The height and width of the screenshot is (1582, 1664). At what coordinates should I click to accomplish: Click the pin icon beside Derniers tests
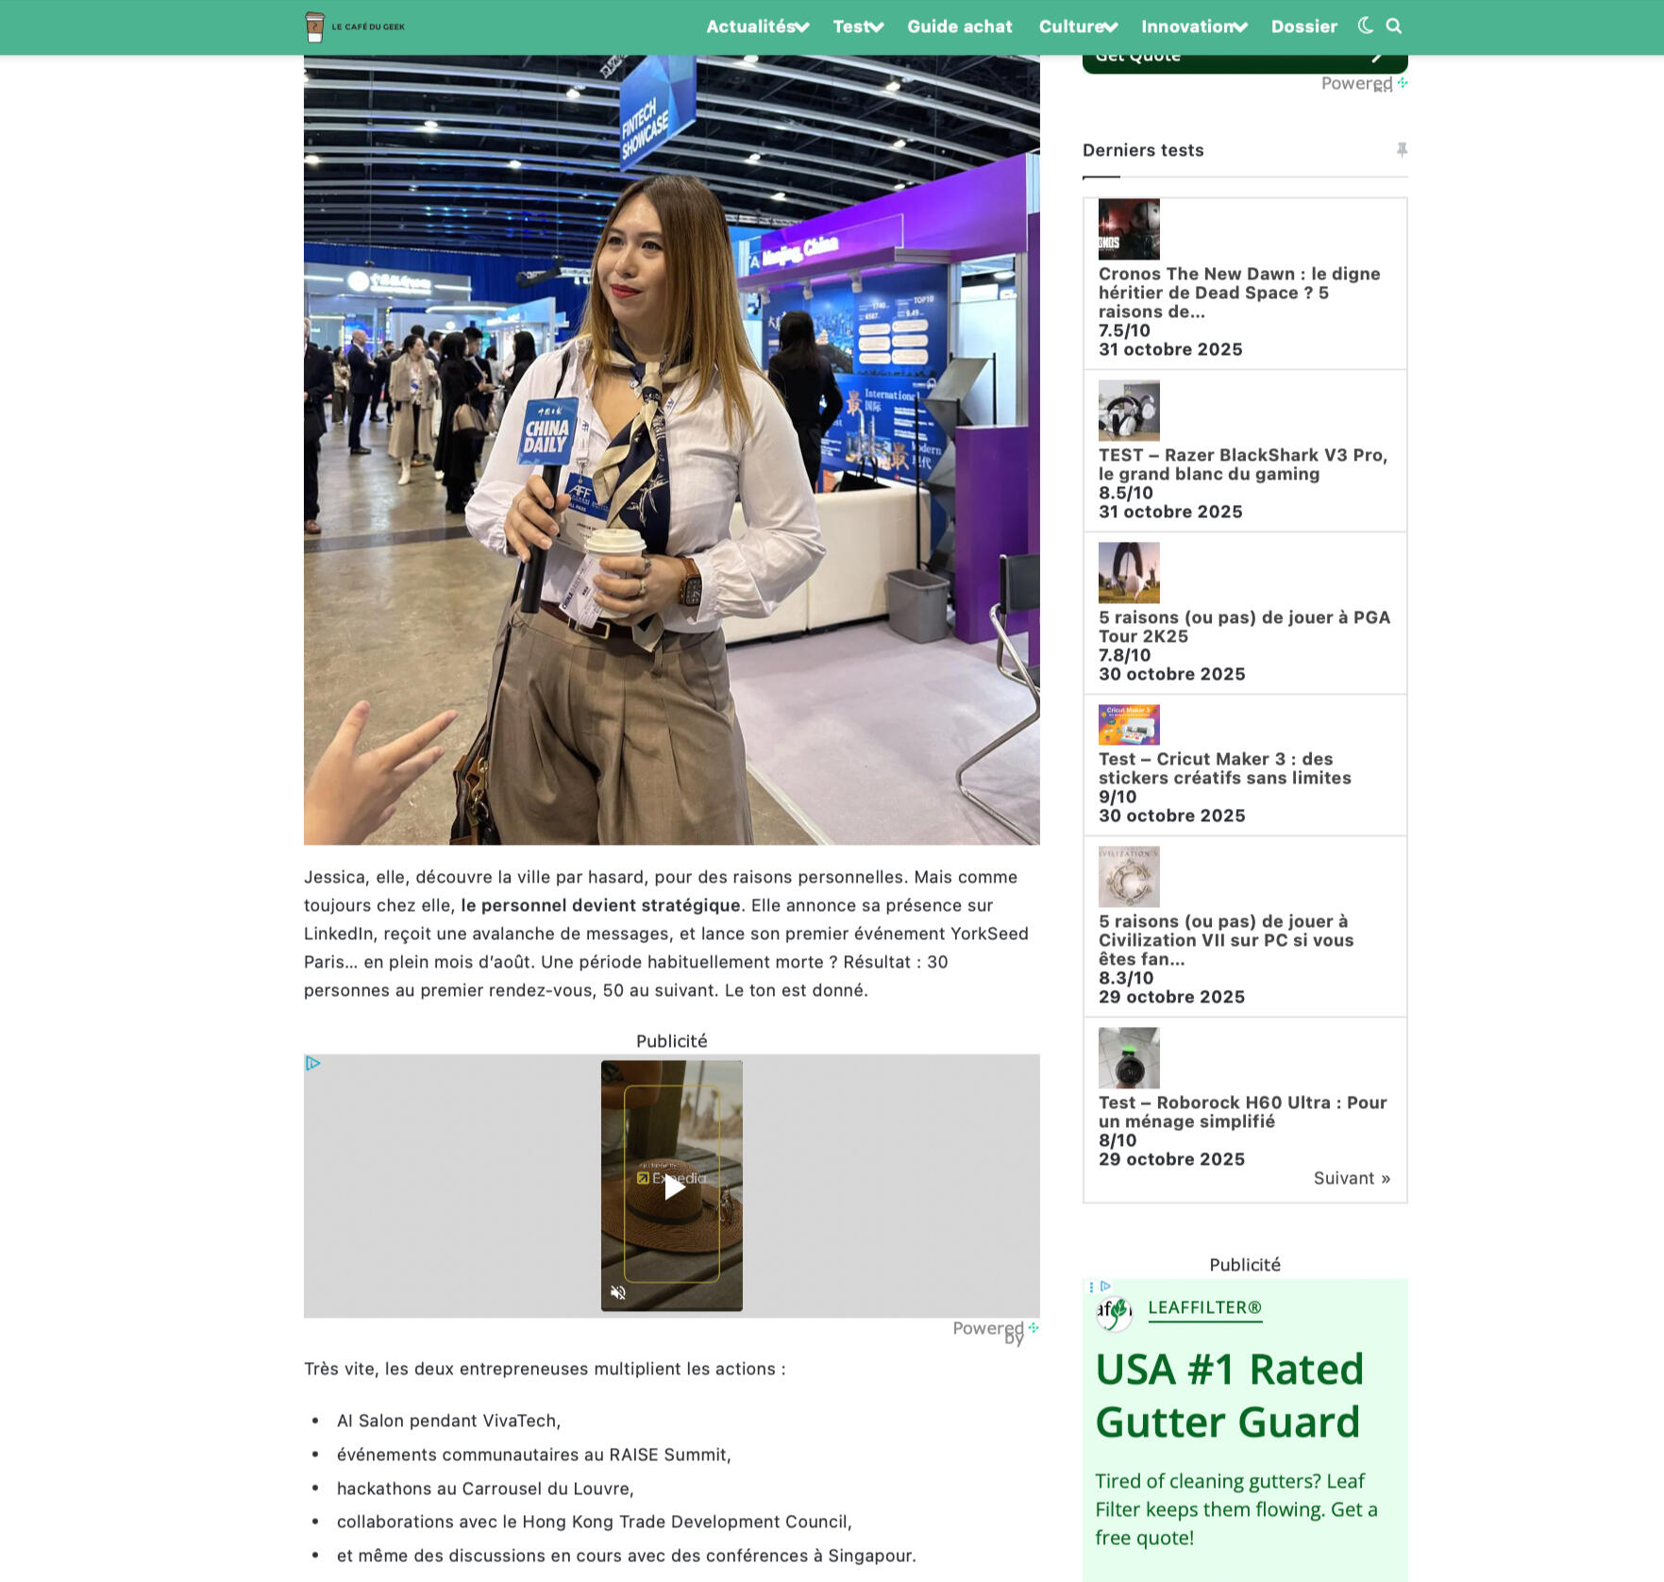[1402, 150]
